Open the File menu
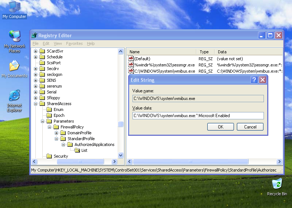This screenshot has height=208, width=292. (35, 43)
